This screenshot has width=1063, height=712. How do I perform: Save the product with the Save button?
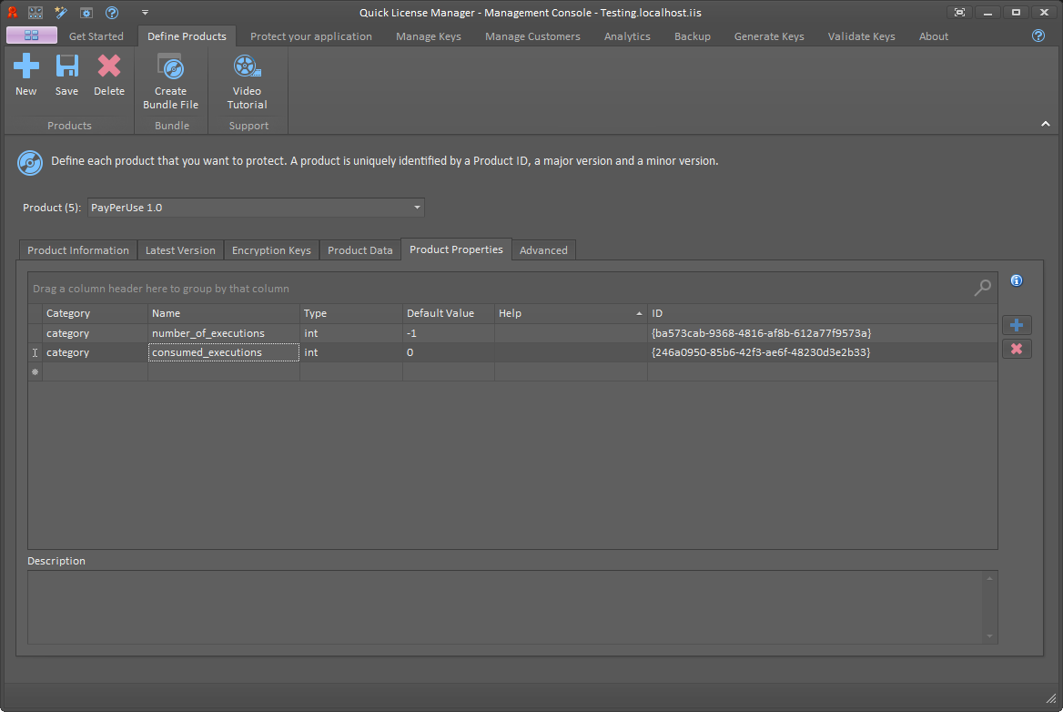click(66, 73)
